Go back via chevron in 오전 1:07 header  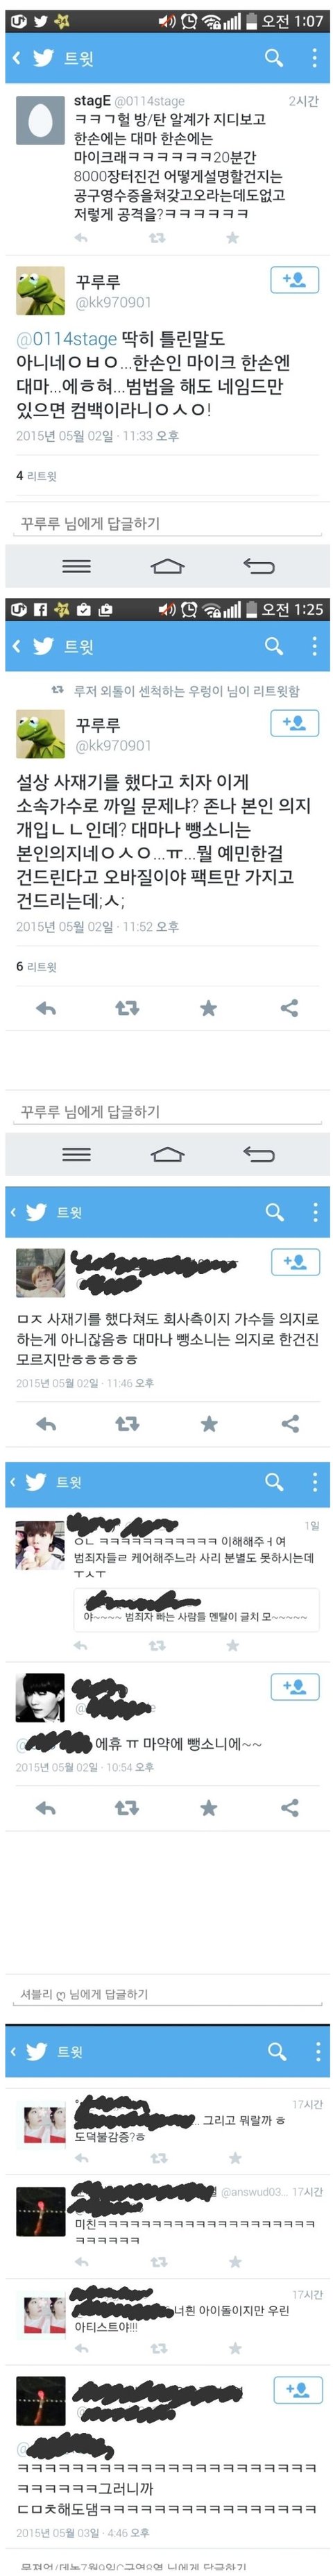(x=16, y=58)
